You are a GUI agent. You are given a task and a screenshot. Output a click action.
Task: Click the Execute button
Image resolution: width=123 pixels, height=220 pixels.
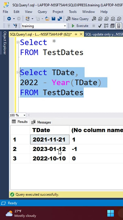point(80,26)
